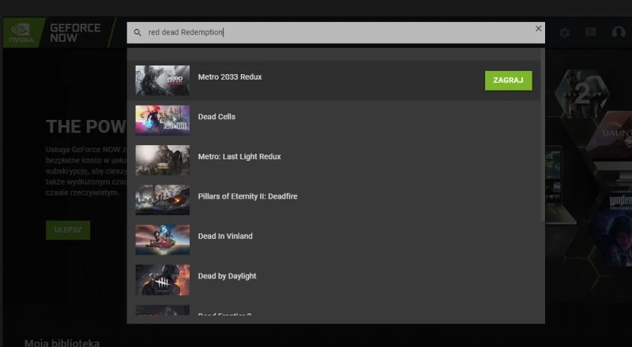Click the ULEPSZ upgrade button
Screen dimensions: 632x347
tap(68, 230)
